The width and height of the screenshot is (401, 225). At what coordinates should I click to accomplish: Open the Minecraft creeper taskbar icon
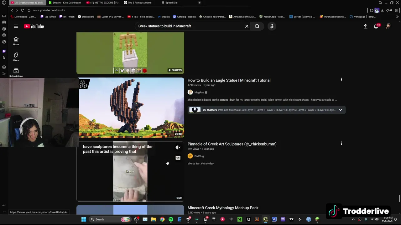click(240, 219)
